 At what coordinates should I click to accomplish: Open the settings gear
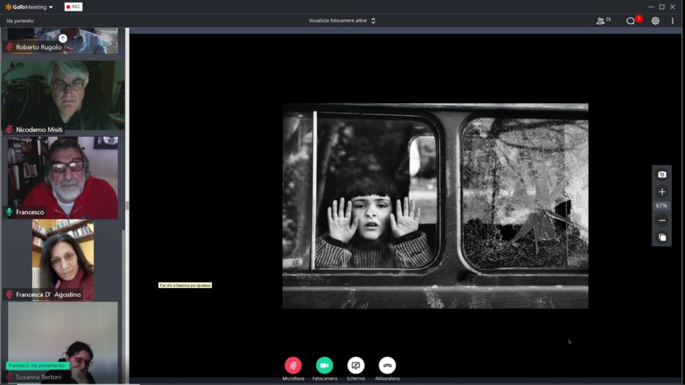(656, 21)
